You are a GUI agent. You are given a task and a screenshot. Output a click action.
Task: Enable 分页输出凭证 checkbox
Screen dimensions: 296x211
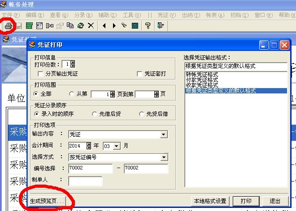40,74
